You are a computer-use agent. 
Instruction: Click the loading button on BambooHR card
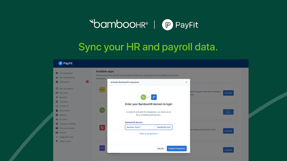coord(228,112)
